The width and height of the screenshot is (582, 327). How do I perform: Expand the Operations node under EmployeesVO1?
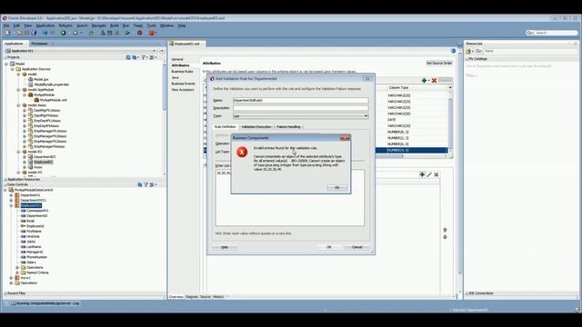coord(17,267)
